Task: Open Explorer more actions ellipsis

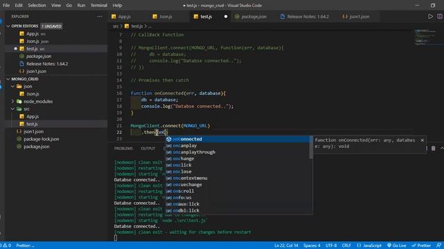Action: [100, 17]
